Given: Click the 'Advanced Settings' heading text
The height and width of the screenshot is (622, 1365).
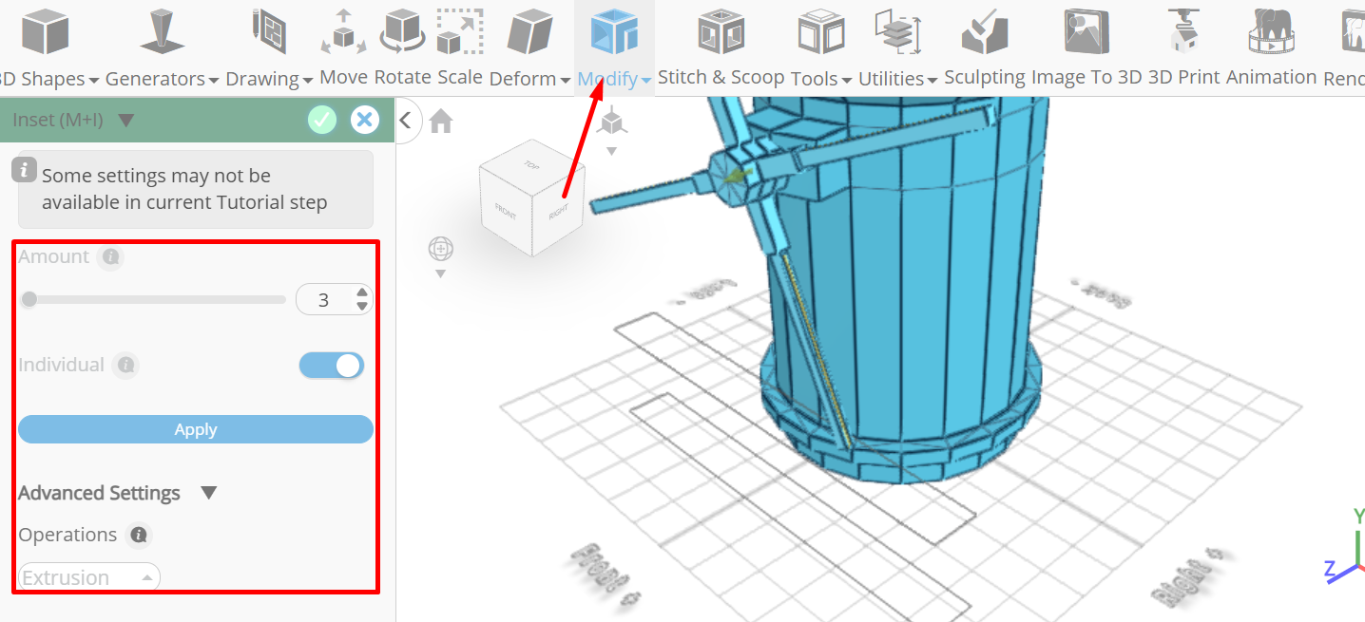Looking at the screenshot, I should tap(100, 494).
